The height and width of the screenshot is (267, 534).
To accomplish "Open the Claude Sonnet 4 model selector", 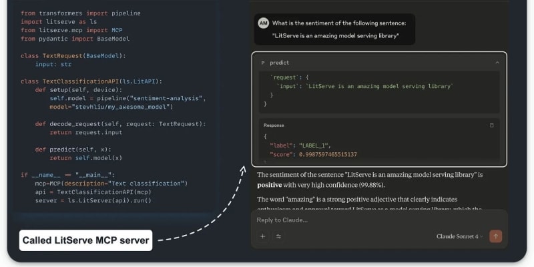I will click(x=461, y=236).
